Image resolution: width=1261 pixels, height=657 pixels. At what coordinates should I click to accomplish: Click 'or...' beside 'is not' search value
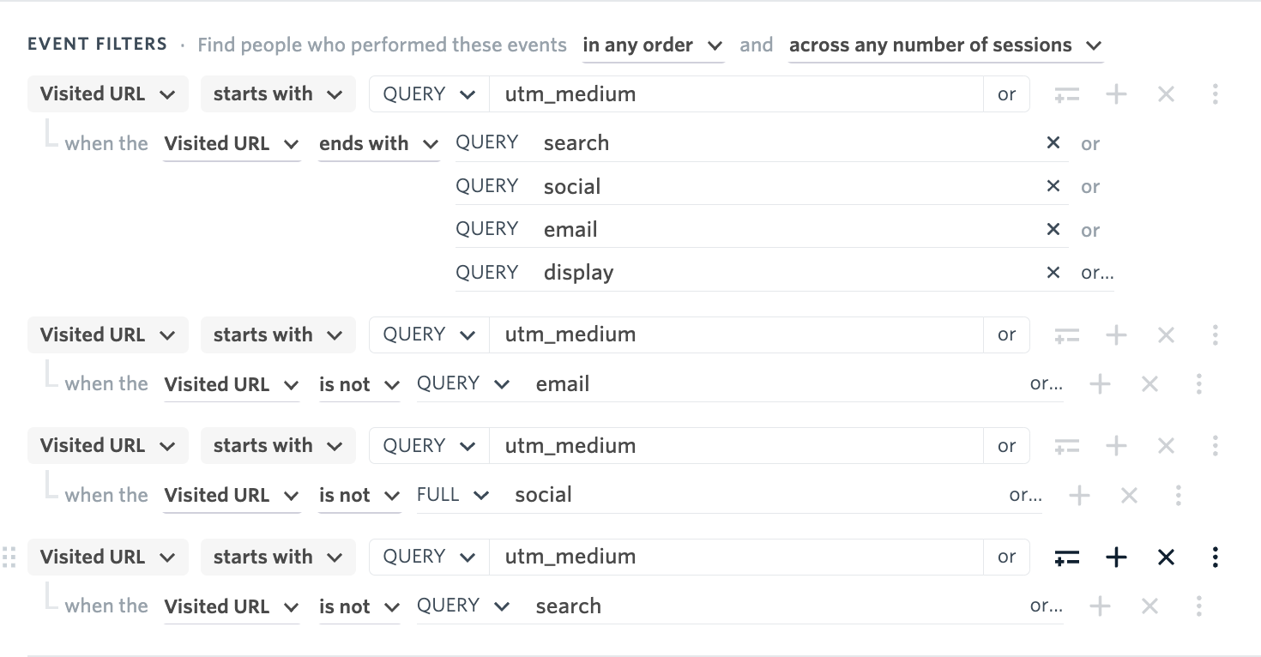point(1046,606)
